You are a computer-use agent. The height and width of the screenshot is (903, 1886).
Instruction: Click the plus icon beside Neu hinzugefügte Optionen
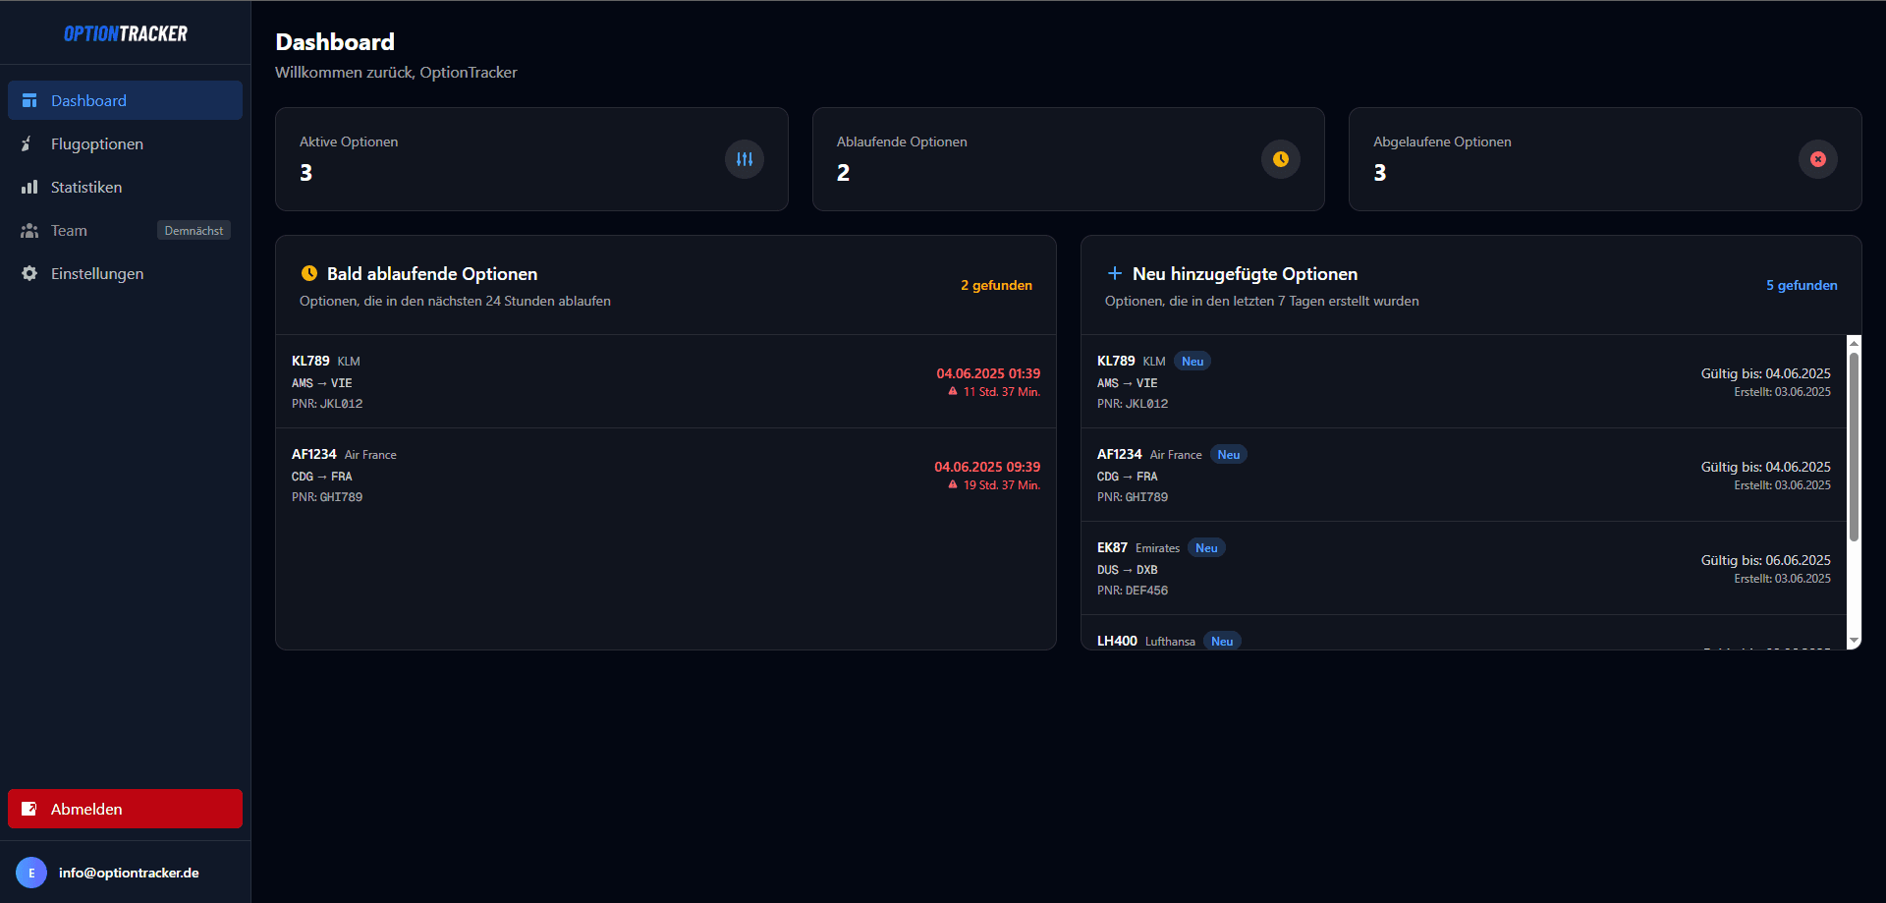[x=1114, y=273]
